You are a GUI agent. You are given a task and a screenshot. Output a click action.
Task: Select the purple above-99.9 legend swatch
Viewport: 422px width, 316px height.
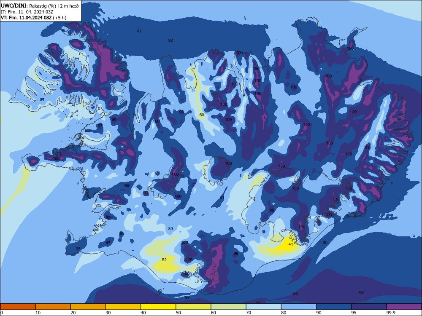(404, 307)
